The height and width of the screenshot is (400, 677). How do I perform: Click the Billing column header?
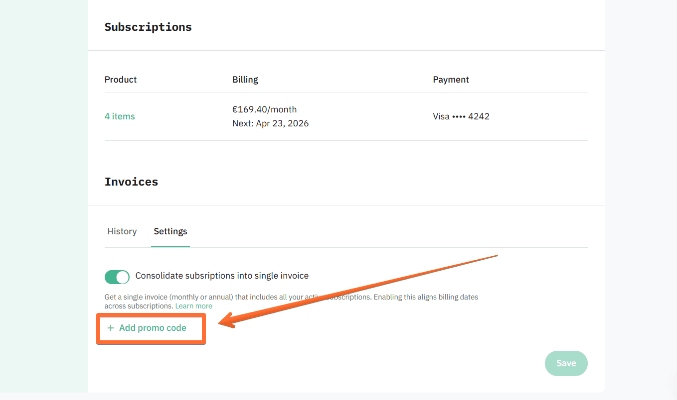coord(245,79)
